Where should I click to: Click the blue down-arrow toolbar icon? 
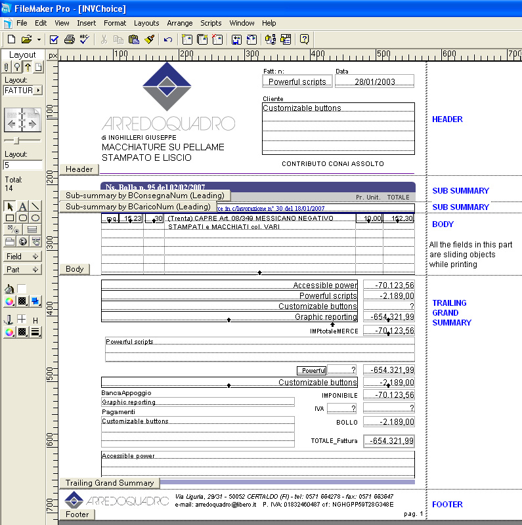tap(236, 39)
